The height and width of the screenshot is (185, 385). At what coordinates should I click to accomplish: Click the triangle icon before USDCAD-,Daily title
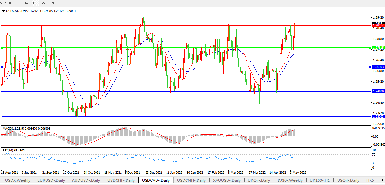(x=3, y=11)
